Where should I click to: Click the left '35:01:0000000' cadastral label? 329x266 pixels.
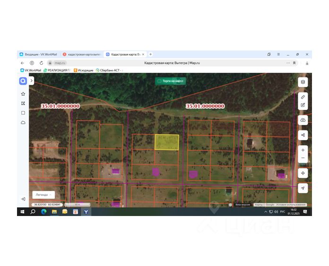click(x=61, y=106)
